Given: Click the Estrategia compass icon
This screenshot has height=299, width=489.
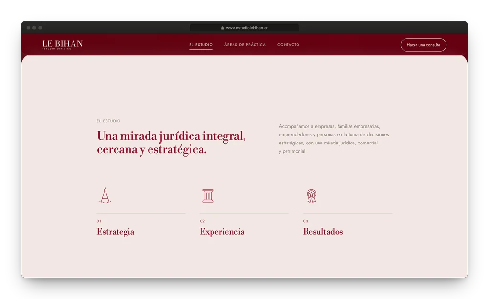Looking at the screenshot, I should [105, 196].
